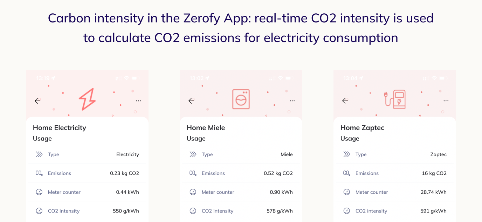Click the Wi-Fi indicator on Home Zaptec status bar
The image size is (482, 222).
[x=434, y=78]
